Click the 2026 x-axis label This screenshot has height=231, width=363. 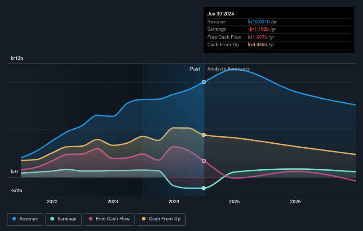click(x=295, y=201)
